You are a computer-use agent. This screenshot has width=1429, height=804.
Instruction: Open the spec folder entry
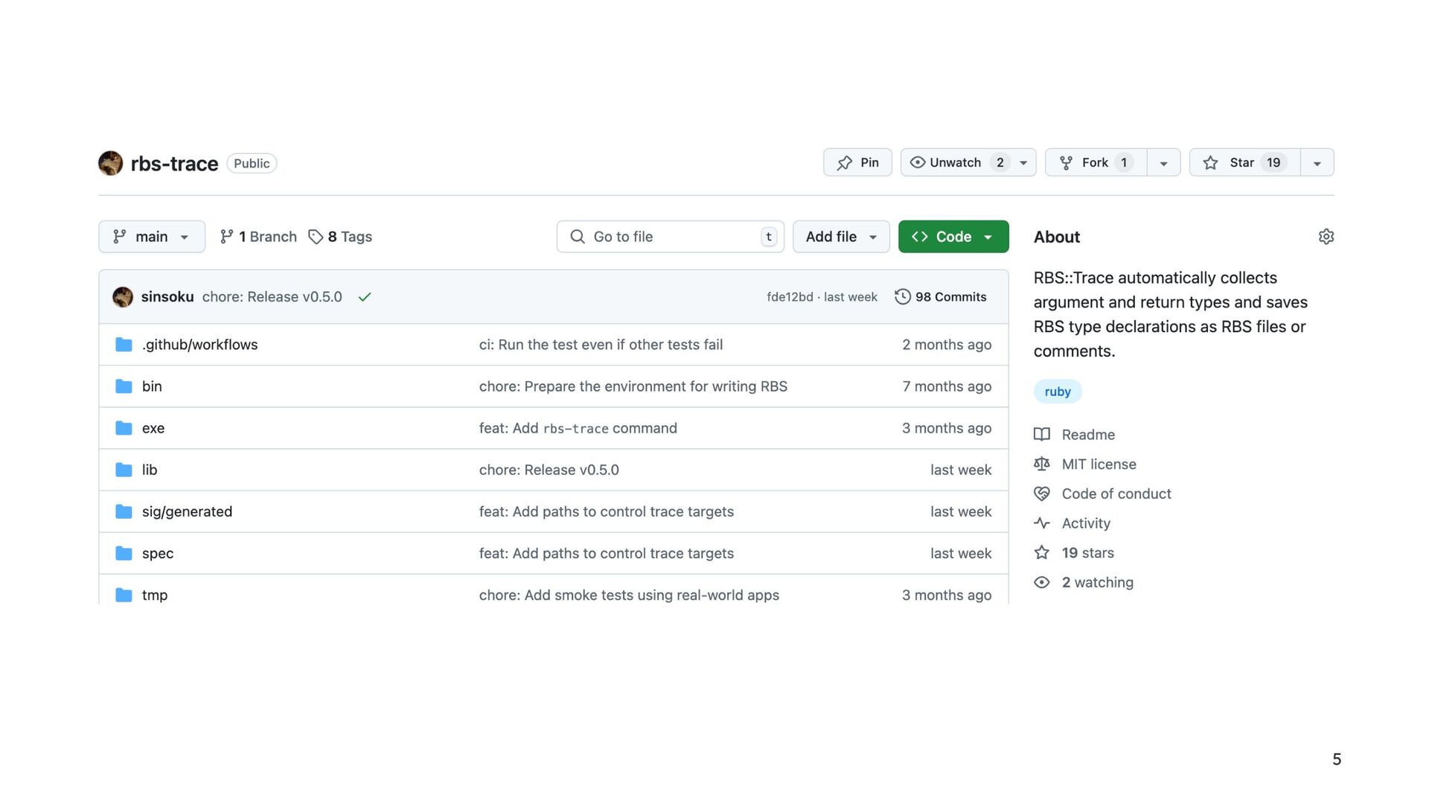pos(158,553)
